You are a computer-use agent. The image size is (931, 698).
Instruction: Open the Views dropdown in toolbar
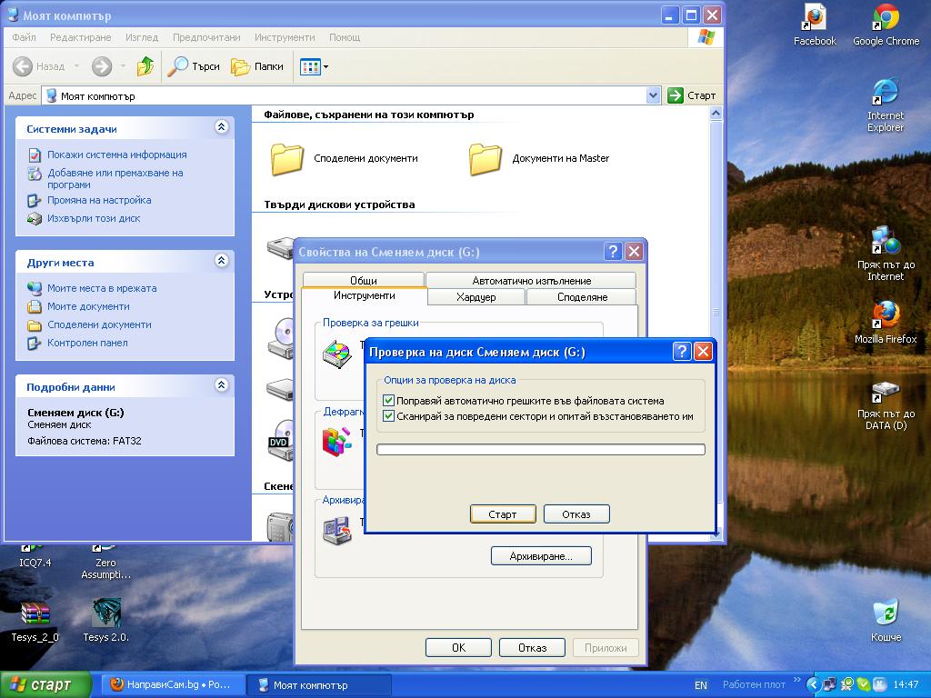[x=314, y=66]
